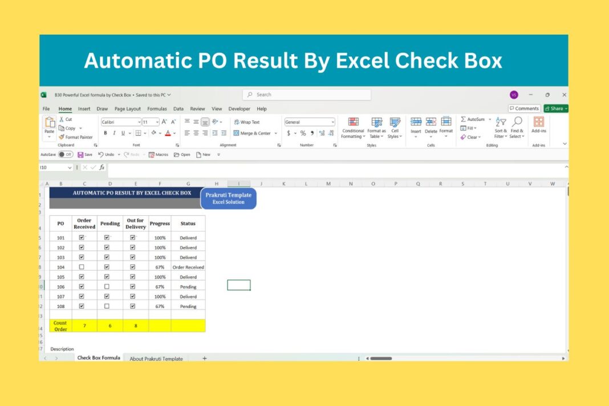Switch to the Formulas ribbon tab
The image size is (609, 406).
tap(157, 108)
